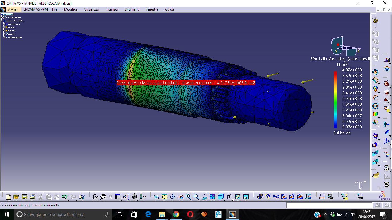Open the notification center icon
Image resolution: width=392 pixels, height=220 pixels.
383,214
